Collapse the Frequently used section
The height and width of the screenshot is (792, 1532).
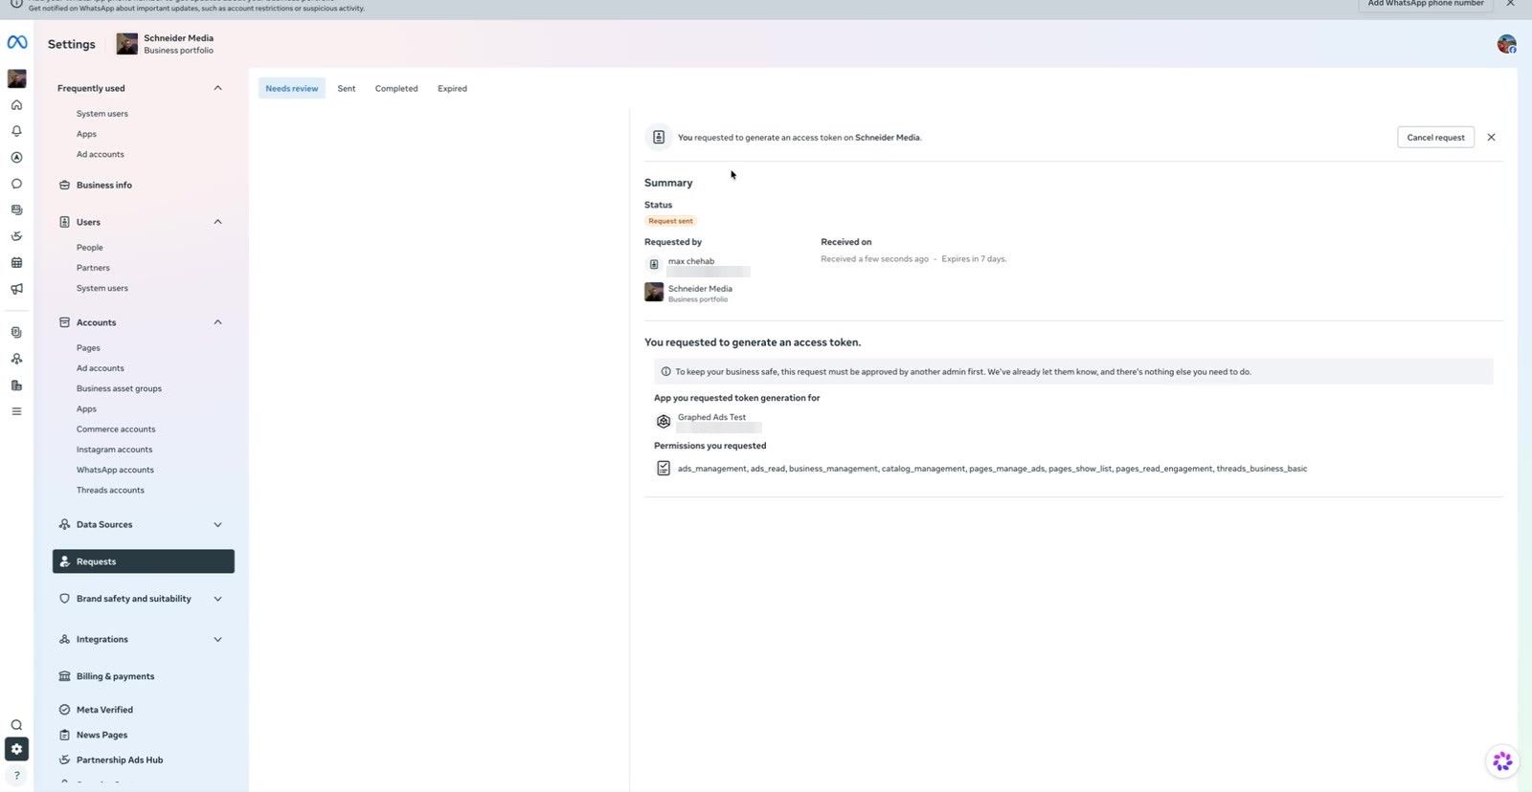(x=217, y=88)
